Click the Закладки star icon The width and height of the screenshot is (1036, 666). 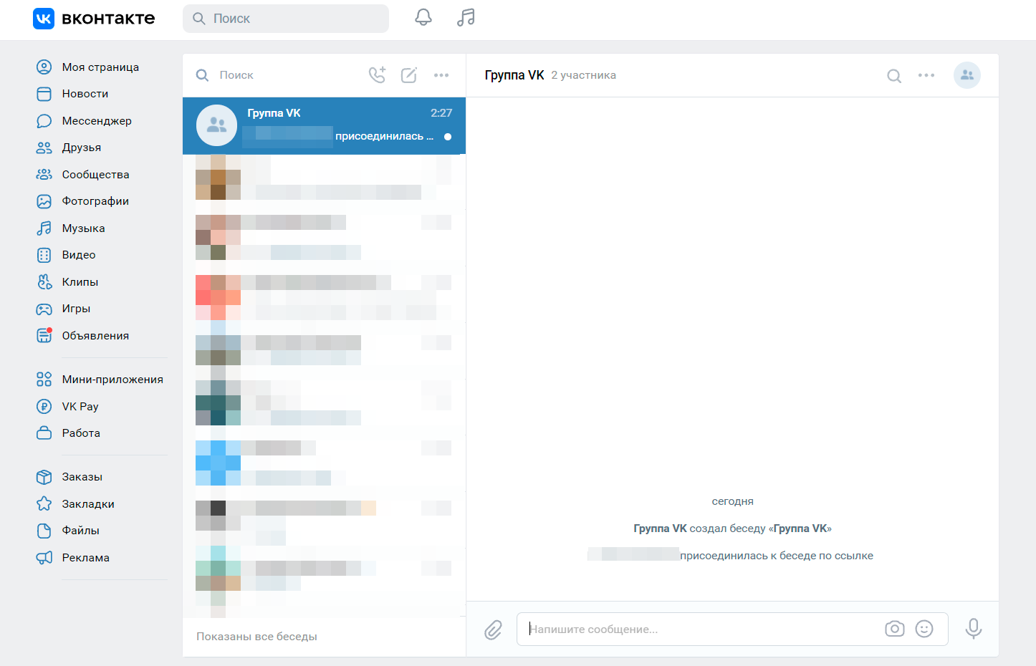coord(44,504)
